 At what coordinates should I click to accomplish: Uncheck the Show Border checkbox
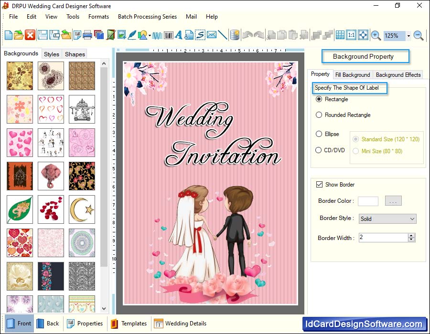coord(320,185)
